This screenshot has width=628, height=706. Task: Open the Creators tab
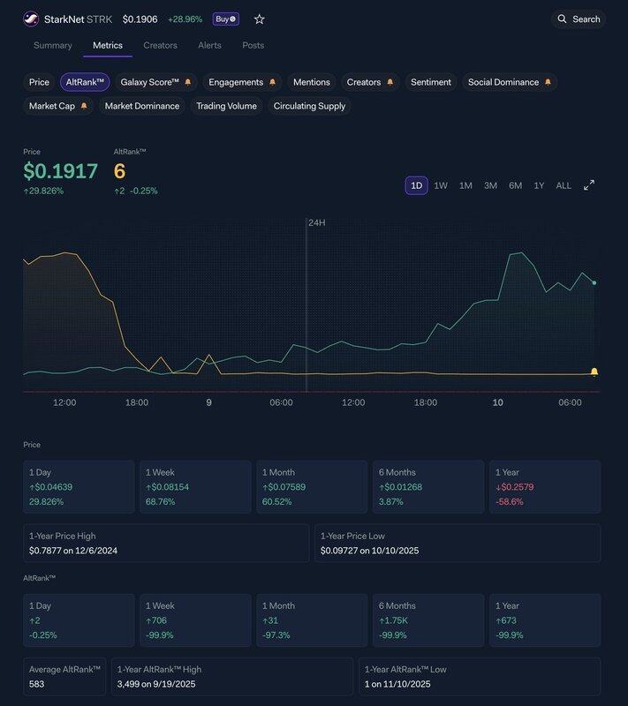pos(160,45)
